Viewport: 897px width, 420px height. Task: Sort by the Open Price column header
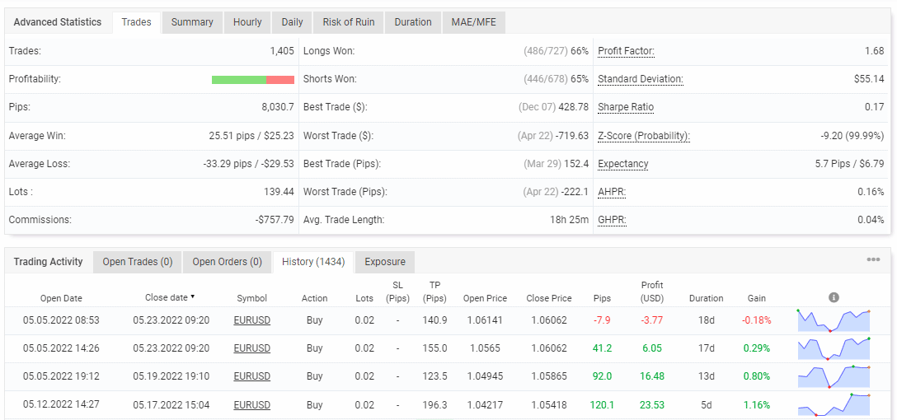point(483,298)
